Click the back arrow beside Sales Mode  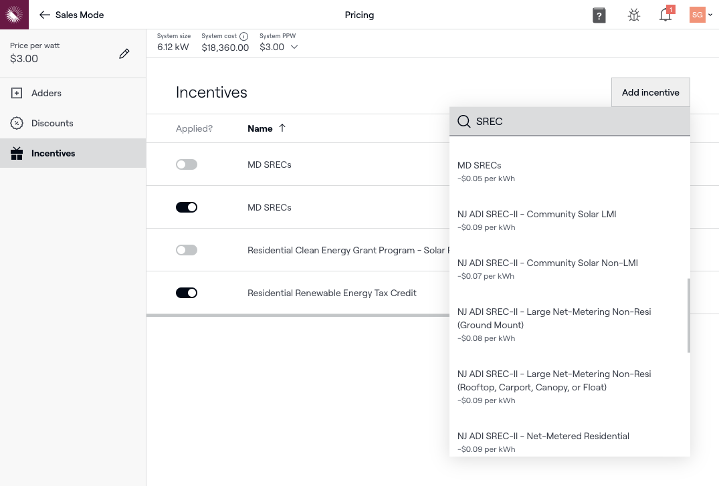45,15
